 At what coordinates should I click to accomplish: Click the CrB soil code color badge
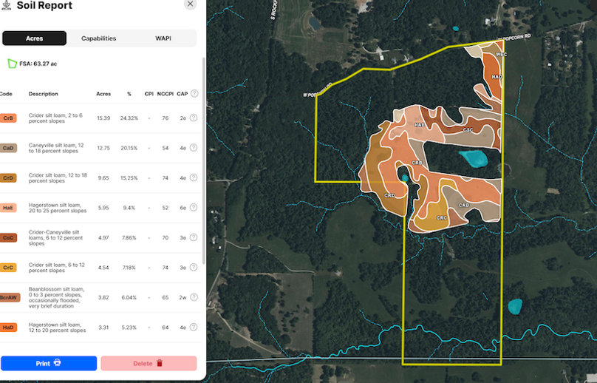pyautogui.click(x=8, y=118)
